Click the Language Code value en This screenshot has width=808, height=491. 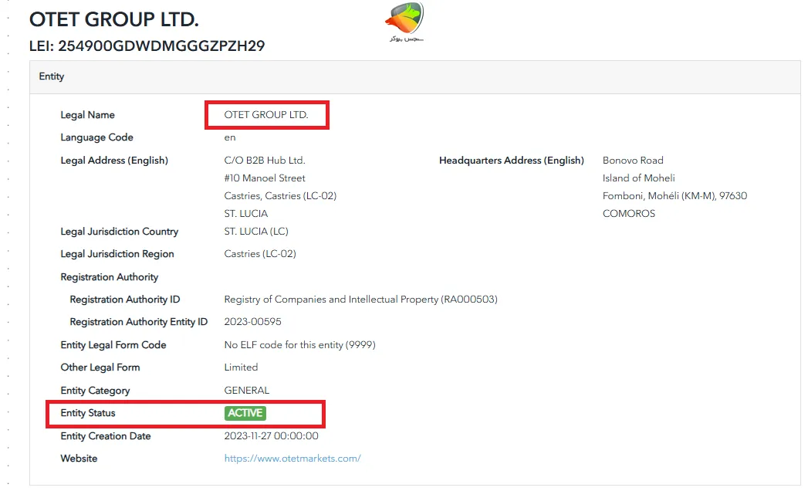(230, 137)
